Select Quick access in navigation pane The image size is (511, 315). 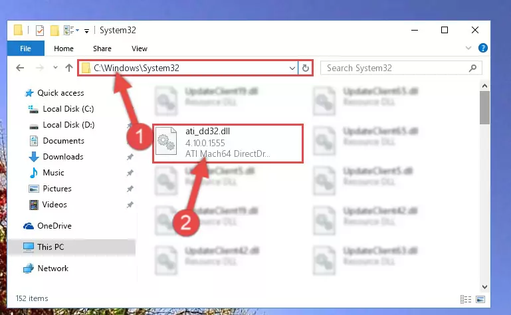(x=60, y=93)
